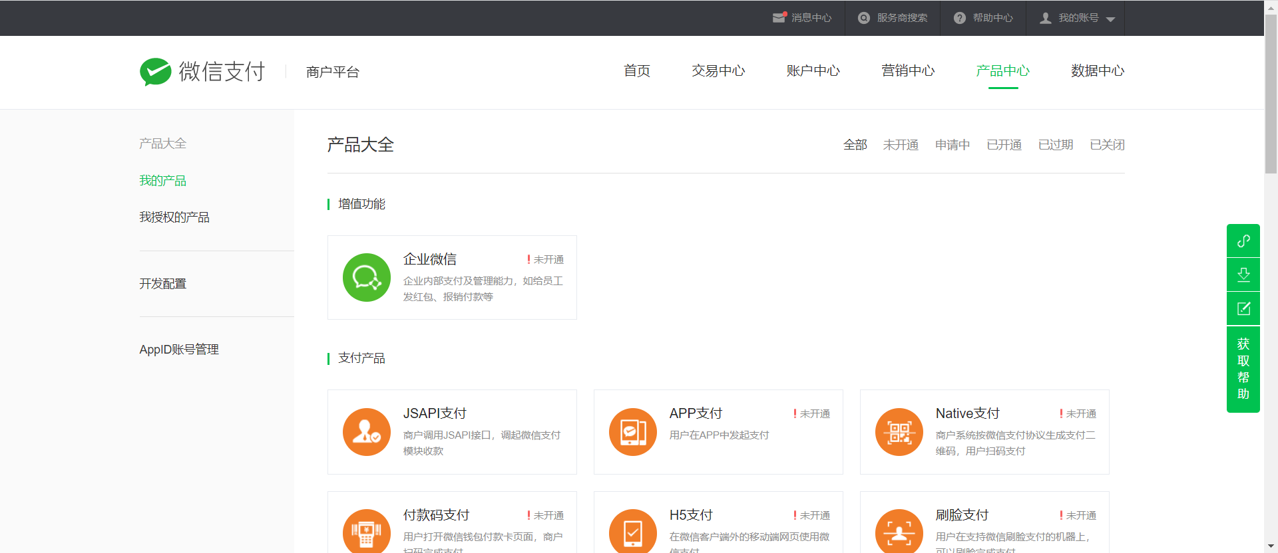This screenshot has width=1278, height=553.
Task: Click the 付款码支付 orange icon
Action: [x=367, y=532]
